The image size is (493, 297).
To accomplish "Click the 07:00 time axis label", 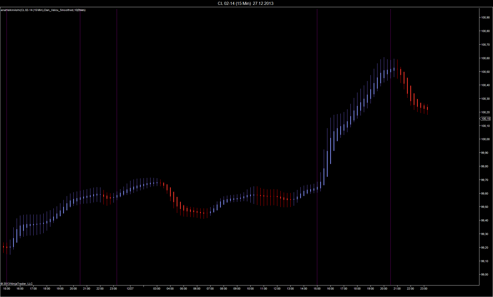I will (x=210, y=289).
